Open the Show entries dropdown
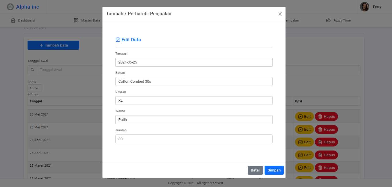392x187 pixels. (34, 88)
